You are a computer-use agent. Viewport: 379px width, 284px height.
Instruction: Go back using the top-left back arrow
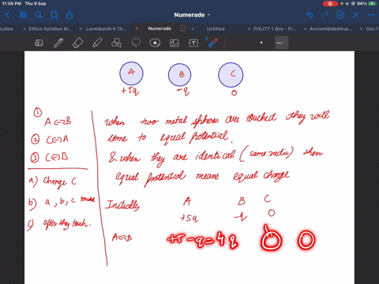coord(7,15)
